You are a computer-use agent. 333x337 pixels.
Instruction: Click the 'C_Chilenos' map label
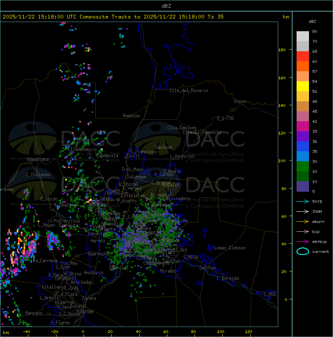coord(38,175)
